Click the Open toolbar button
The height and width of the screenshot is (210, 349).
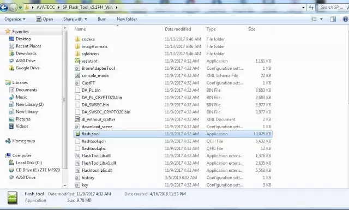45,19
